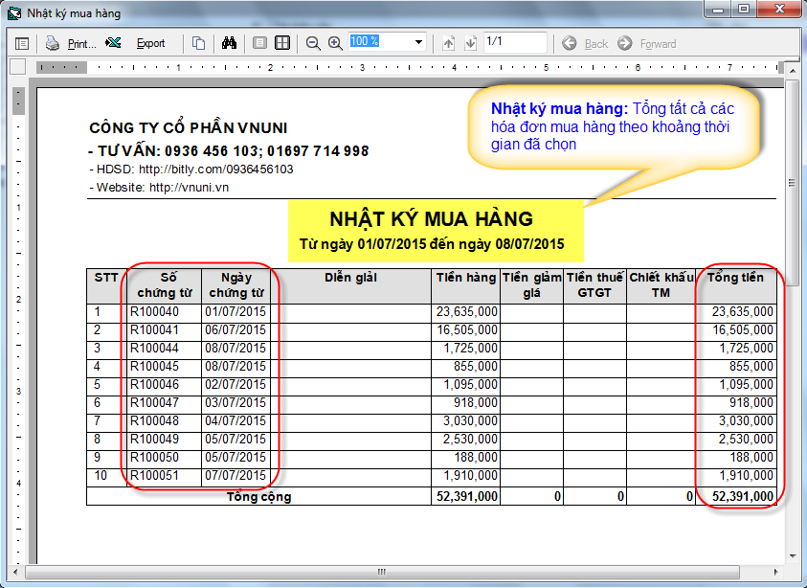Click the zoom out magnifier
The height and width of the screenshot is (588, 807).
313,43
